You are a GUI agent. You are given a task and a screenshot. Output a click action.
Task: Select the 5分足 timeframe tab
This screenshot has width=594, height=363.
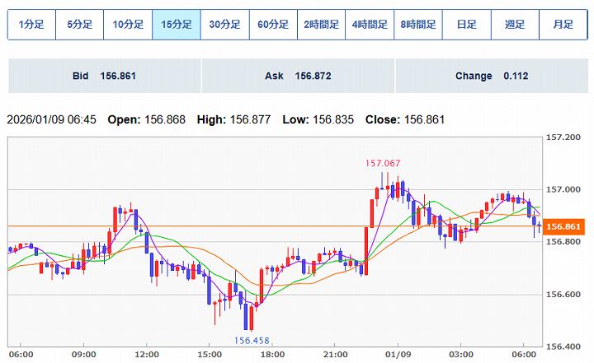(x=80, y=25)
